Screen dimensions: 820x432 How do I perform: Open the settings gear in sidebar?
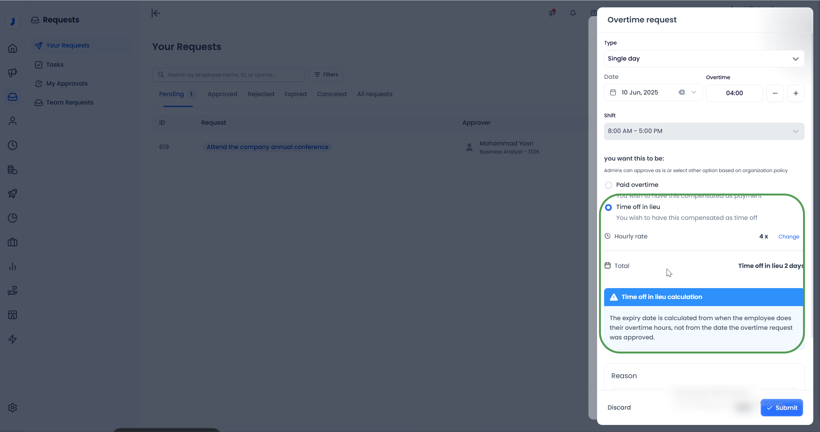point(12,408)
